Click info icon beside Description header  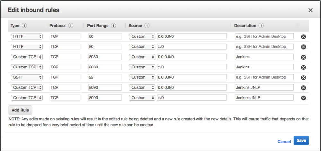[x=261, y=26]
